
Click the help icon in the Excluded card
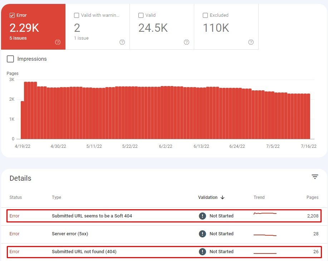coord(251,42)
